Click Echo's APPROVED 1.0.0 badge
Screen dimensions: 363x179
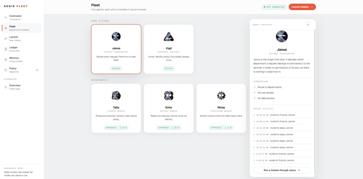click(169, 128)
